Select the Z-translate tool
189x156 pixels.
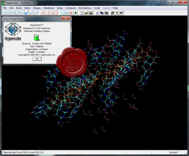[x=27, y=13]
